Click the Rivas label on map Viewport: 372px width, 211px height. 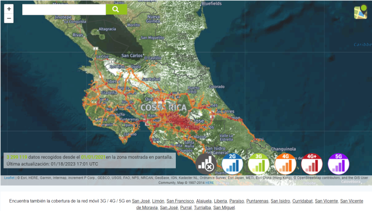[78, 35]
